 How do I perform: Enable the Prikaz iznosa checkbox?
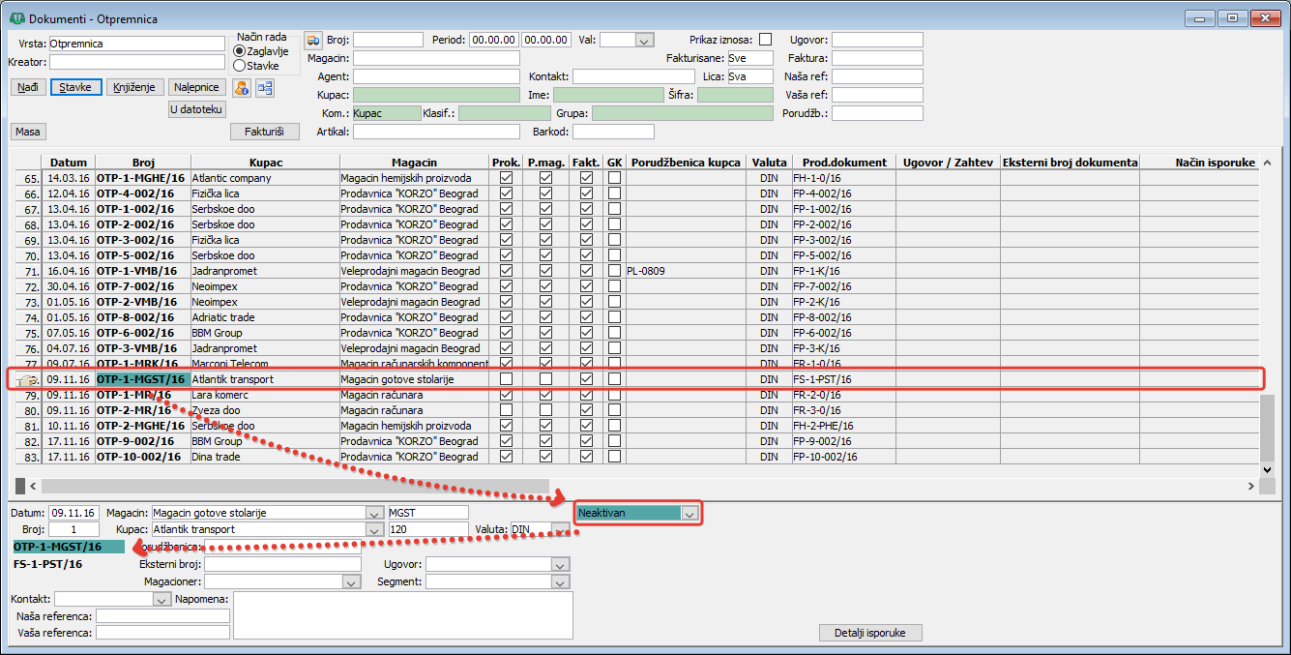pos(766,40)
